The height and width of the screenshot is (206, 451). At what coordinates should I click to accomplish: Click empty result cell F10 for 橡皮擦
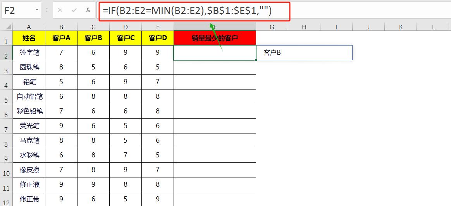pyautogui.click(x=215, y=170)
